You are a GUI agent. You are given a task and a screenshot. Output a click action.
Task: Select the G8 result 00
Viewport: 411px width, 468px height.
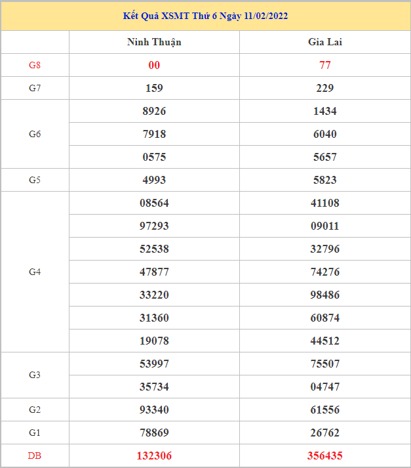[154, 65]
